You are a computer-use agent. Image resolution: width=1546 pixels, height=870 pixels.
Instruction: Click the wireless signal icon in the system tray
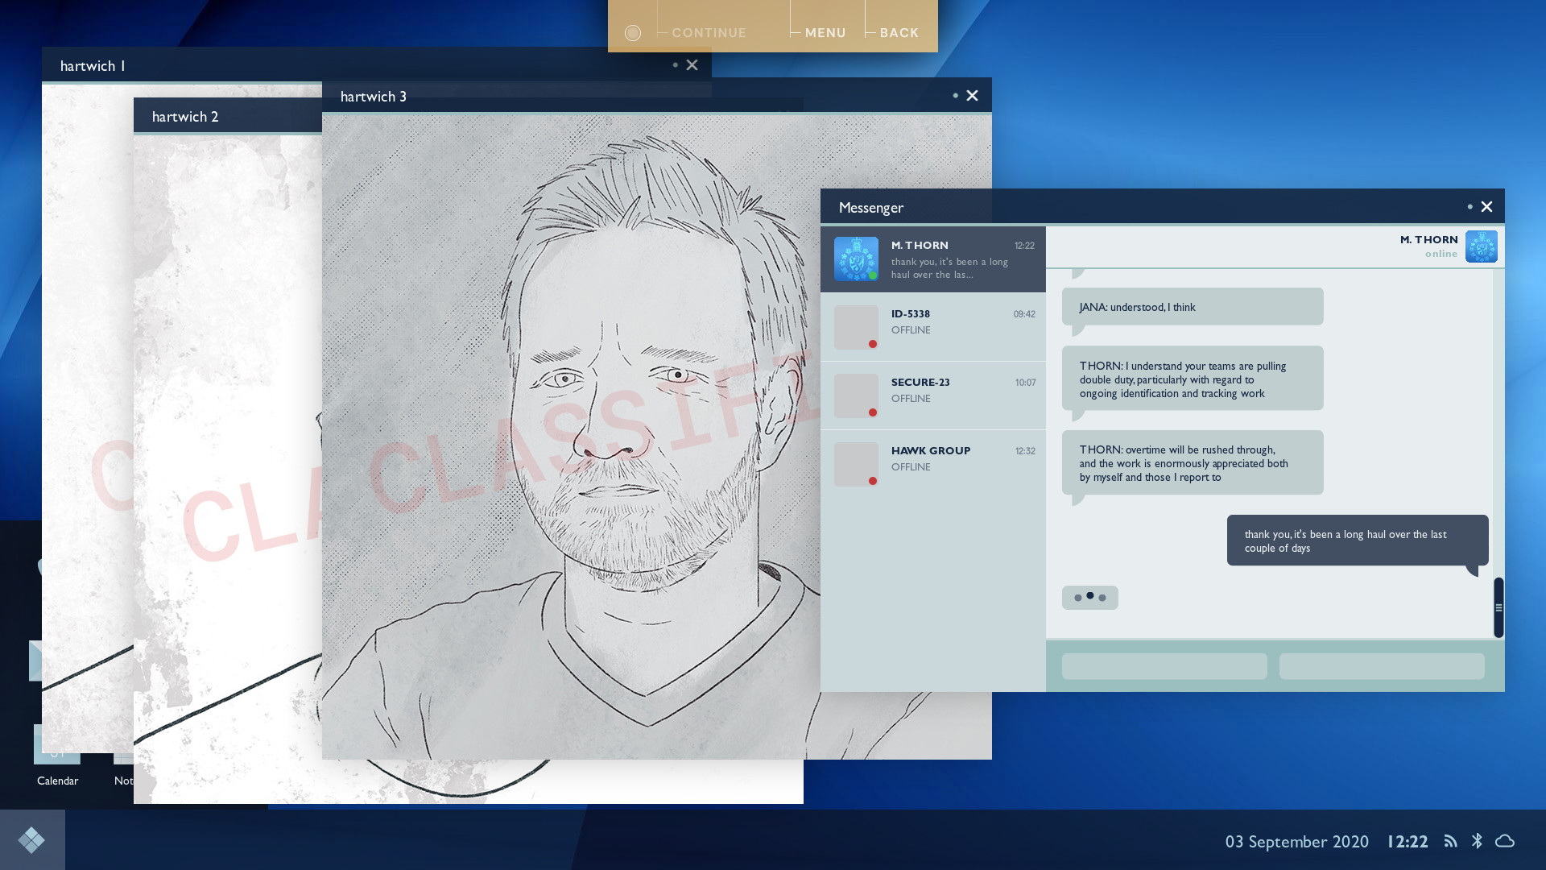pyautogui.click(x=1450, y=841)
